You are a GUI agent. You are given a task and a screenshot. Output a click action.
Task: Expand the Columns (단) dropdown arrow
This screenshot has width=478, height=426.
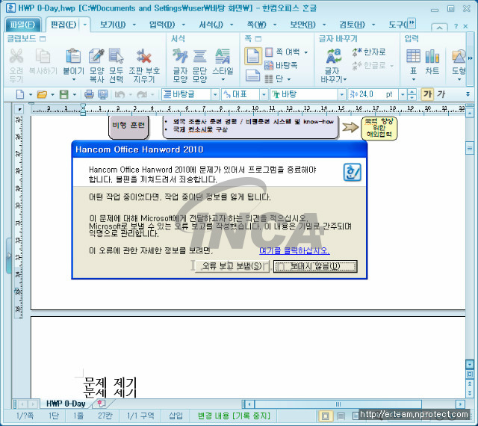[289, 79]
